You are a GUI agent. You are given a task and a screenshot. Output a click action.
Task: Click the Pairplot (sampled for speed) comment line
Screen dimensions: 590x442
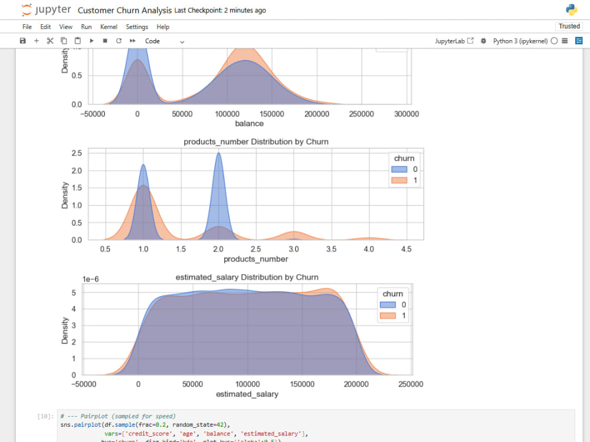[x=118, y=416]
